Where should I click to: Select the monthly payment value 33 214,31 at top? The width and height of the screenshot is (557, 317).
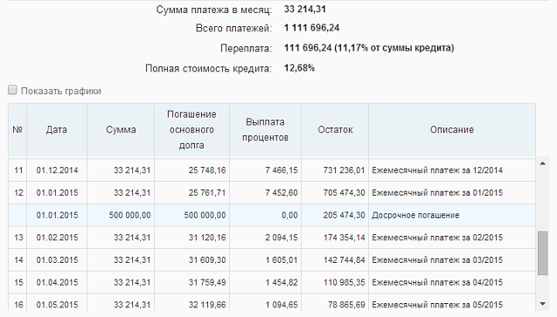(305, 10)
